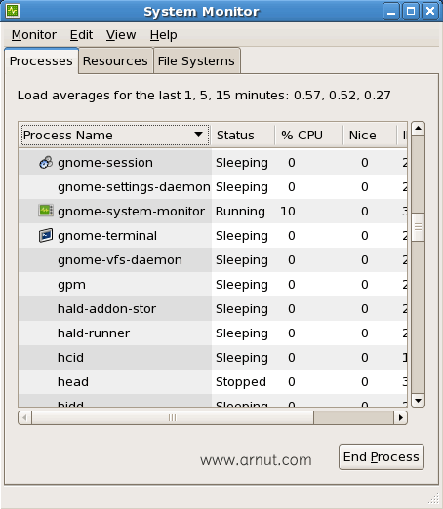Open the View menu
This screenshot has height=509, width=443.
[121, 35]
